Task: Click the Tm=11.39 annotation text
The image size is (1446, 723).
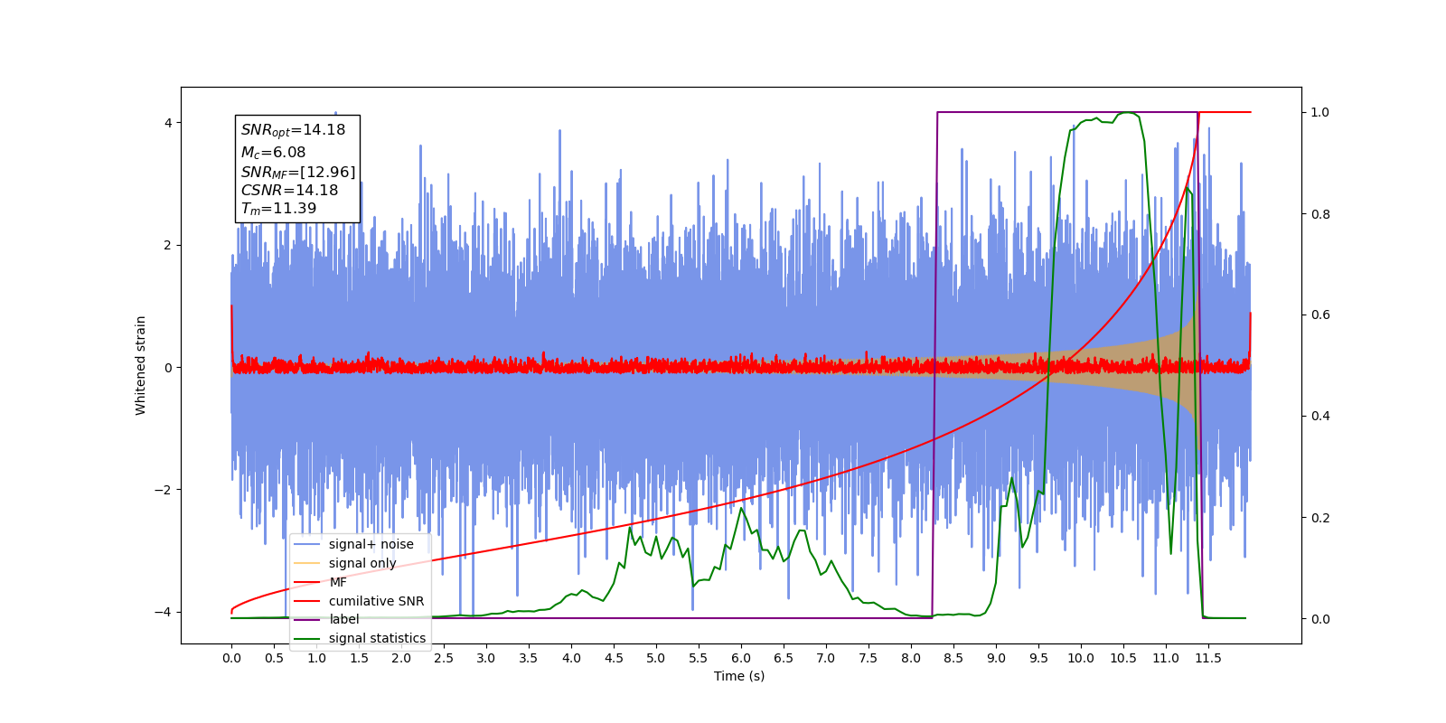Action: (x=278, y=209)
